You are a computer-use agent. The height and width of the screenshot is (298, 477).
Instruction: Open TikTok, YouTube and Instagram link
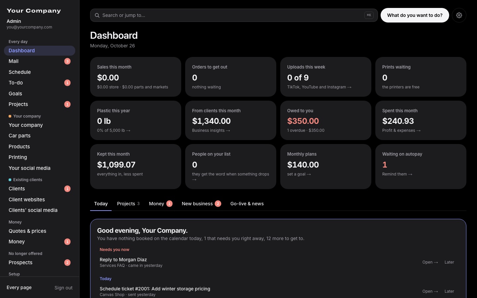(319, 87)
